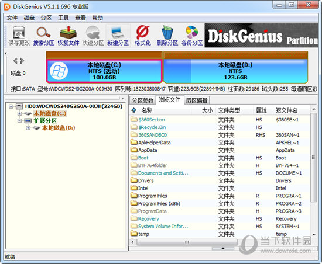Expand the 本地磁盘(D:) tree node
322x264 pixels.
28,128
